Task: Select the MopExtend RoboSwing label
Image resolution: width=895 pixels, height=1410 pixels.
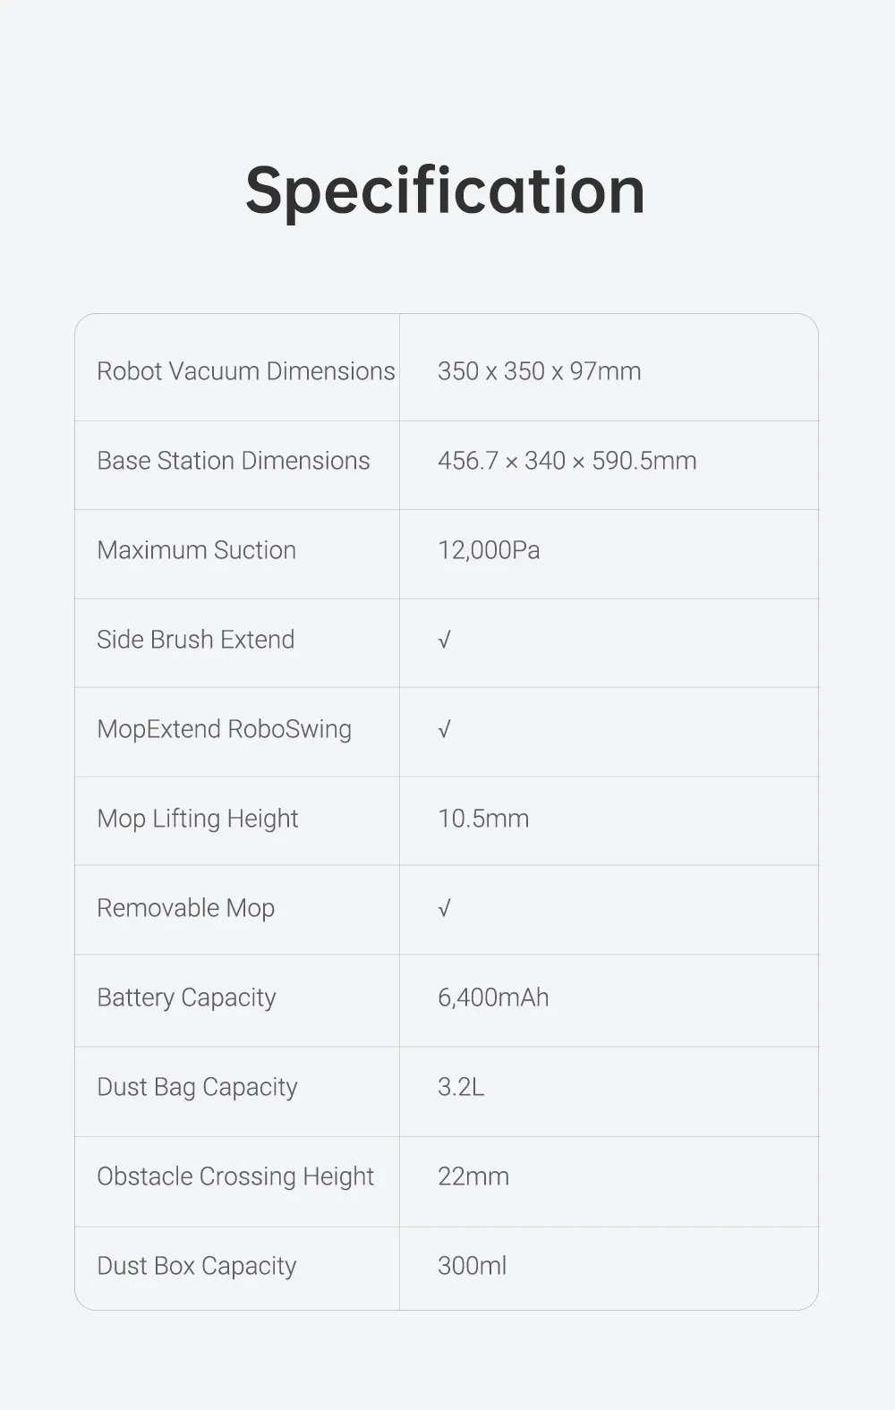Action: coord(224,729)
